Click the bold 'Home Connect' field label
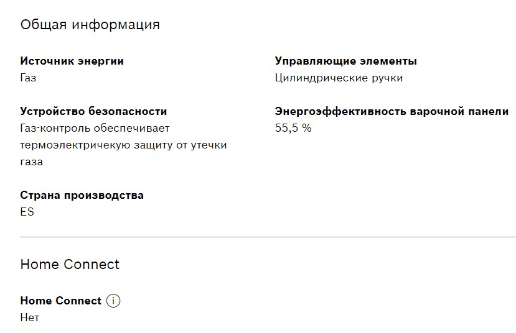 pyautogui.click(x=60, y=301)
